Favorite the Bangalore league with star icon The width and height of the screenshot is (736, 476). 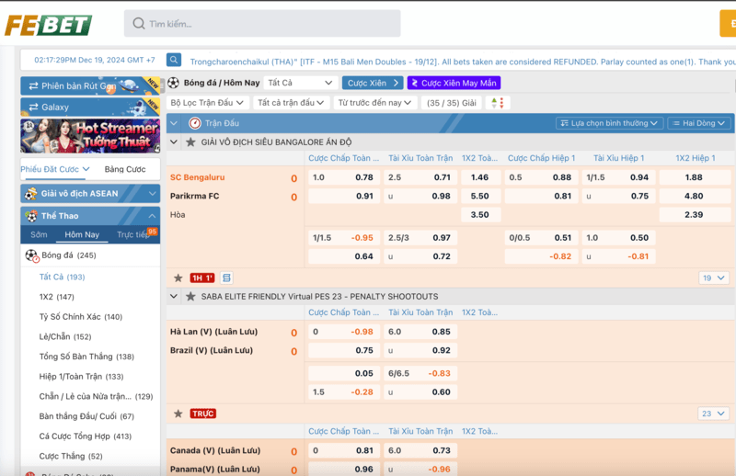pyautogui.click(x=190, y=142)
